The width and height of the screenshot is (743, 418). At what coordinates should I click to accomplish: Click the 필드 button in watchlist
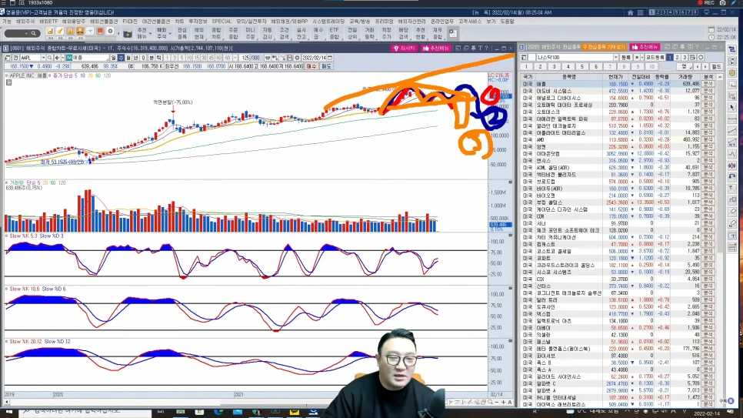point(716,67)
